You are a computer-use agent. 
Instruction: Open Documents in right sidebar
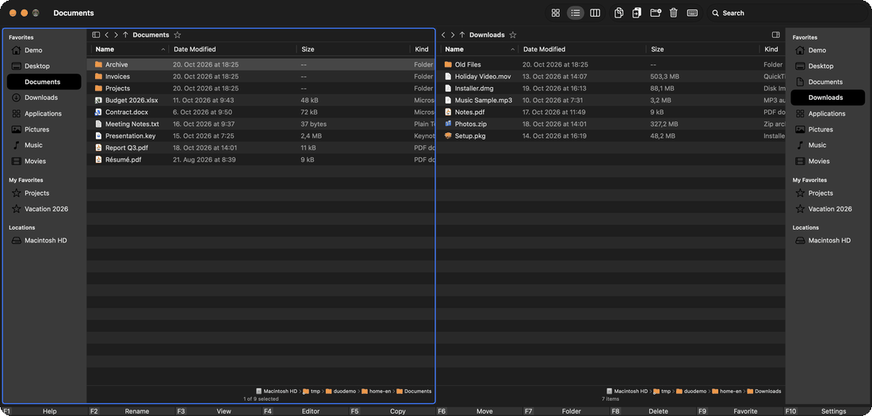828,82
